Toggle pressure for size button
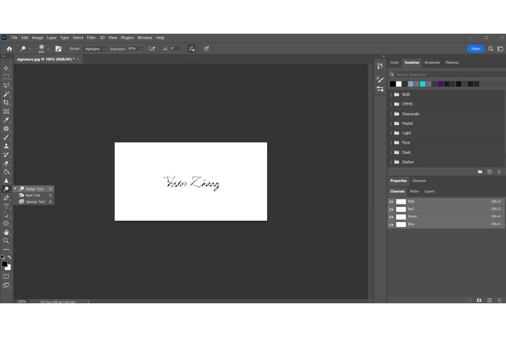The width and height of the screenshot is (506, 337). [206, 49]
